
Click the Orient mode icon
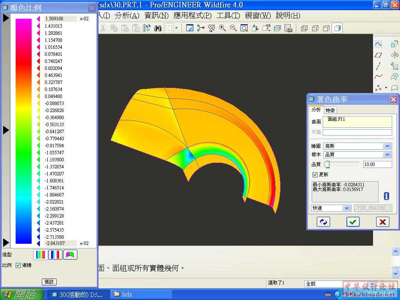211,28
